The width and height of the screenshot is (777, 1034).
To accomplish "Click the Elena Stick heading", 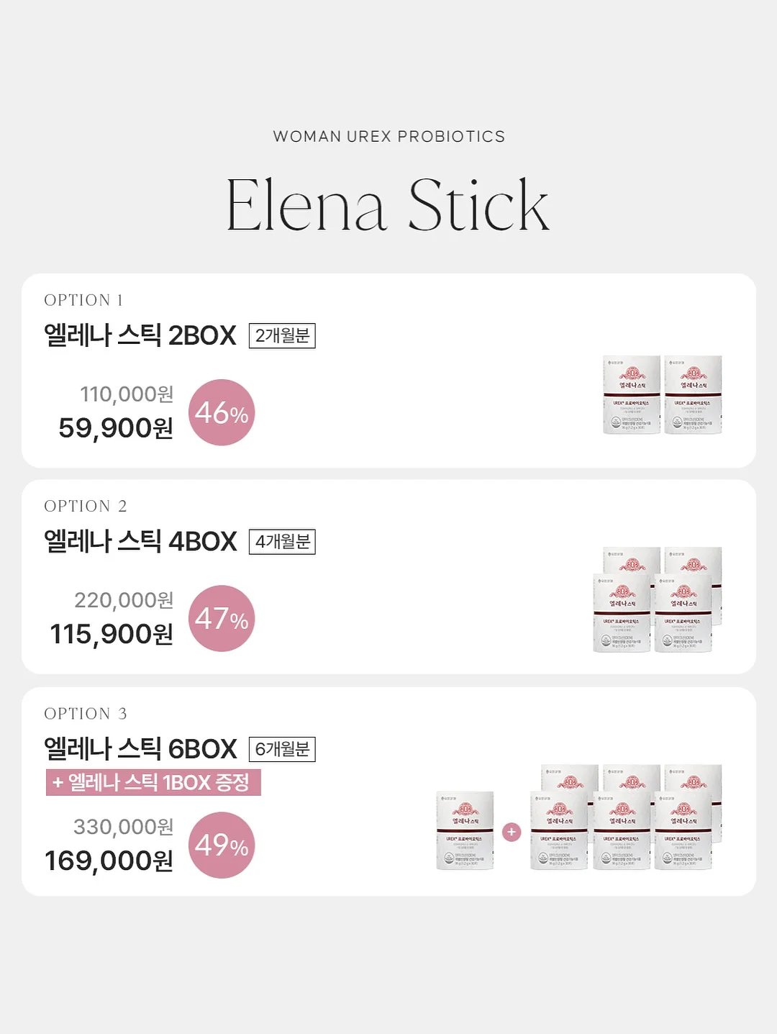I will coord(388,205).
